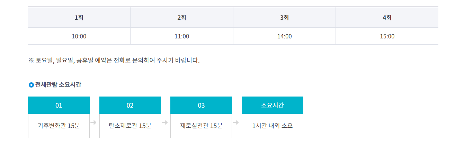The width and height of the screenshot is (464, 155).
Task: Choose the 14:00 time slot cell
Action: tap(284, 36)
